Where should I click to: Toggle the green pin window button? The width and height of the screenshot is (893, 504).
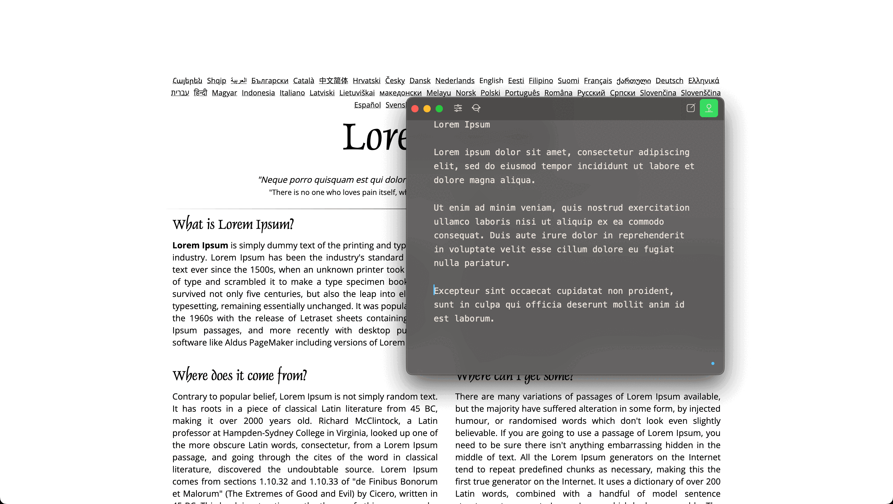click(x=709, y=108)
